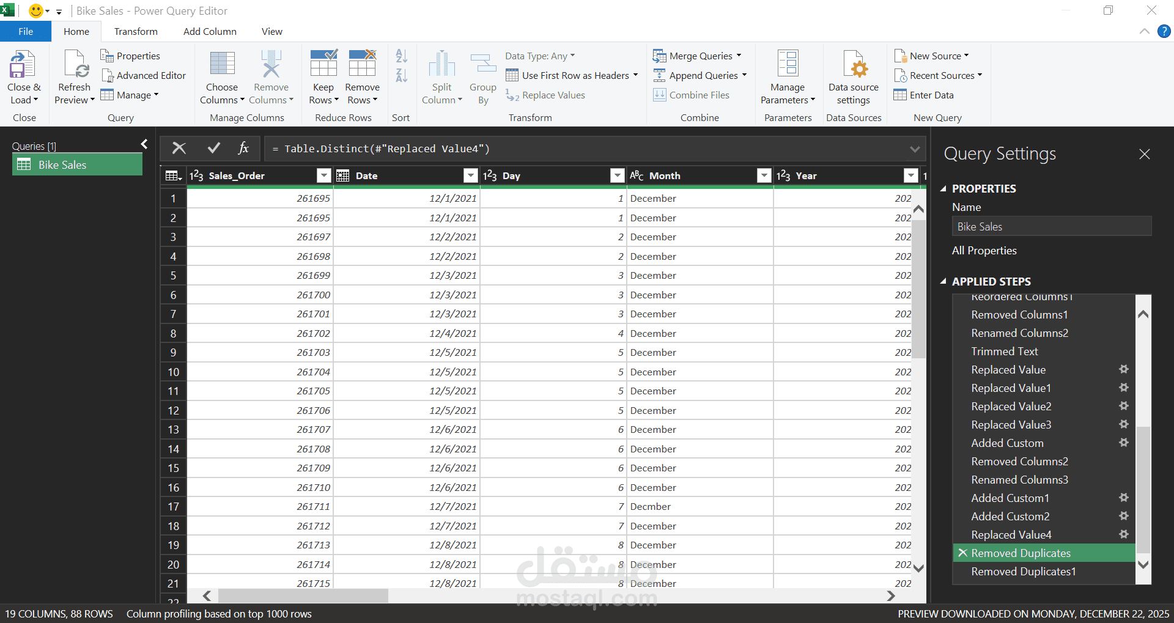Expand the formula bar with the chevron
This screenshot has height=623, width=1174.
pos(915,149)
